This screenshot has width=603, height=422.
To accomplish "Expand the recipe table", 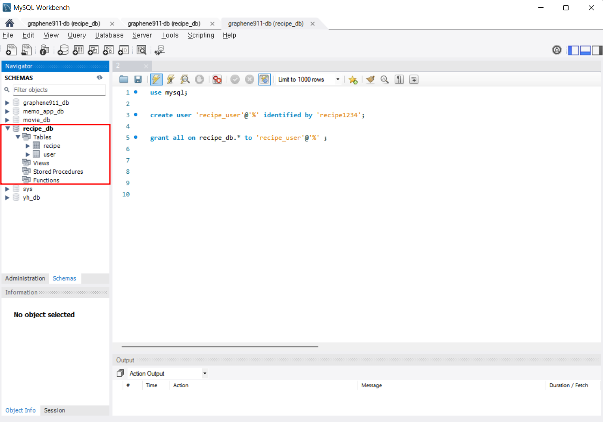I will [28, 146].
